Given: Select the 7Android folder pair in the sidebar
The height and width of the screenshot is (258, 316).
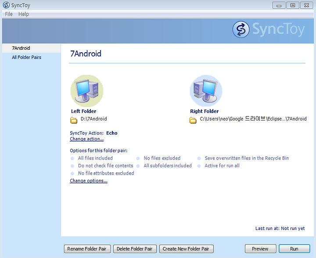Looking at the screenshot, I should pos(32,48).
